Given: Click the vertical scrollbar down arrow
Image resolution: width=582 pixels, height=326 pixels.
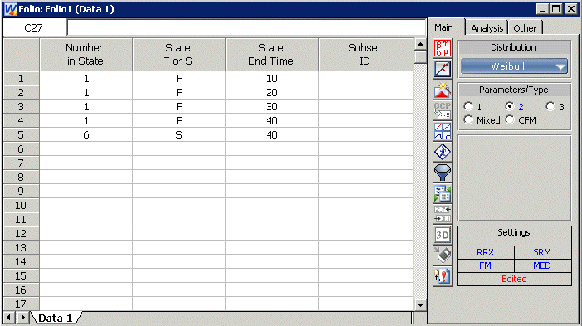Looking at the screenshot, I should (420, 305).
